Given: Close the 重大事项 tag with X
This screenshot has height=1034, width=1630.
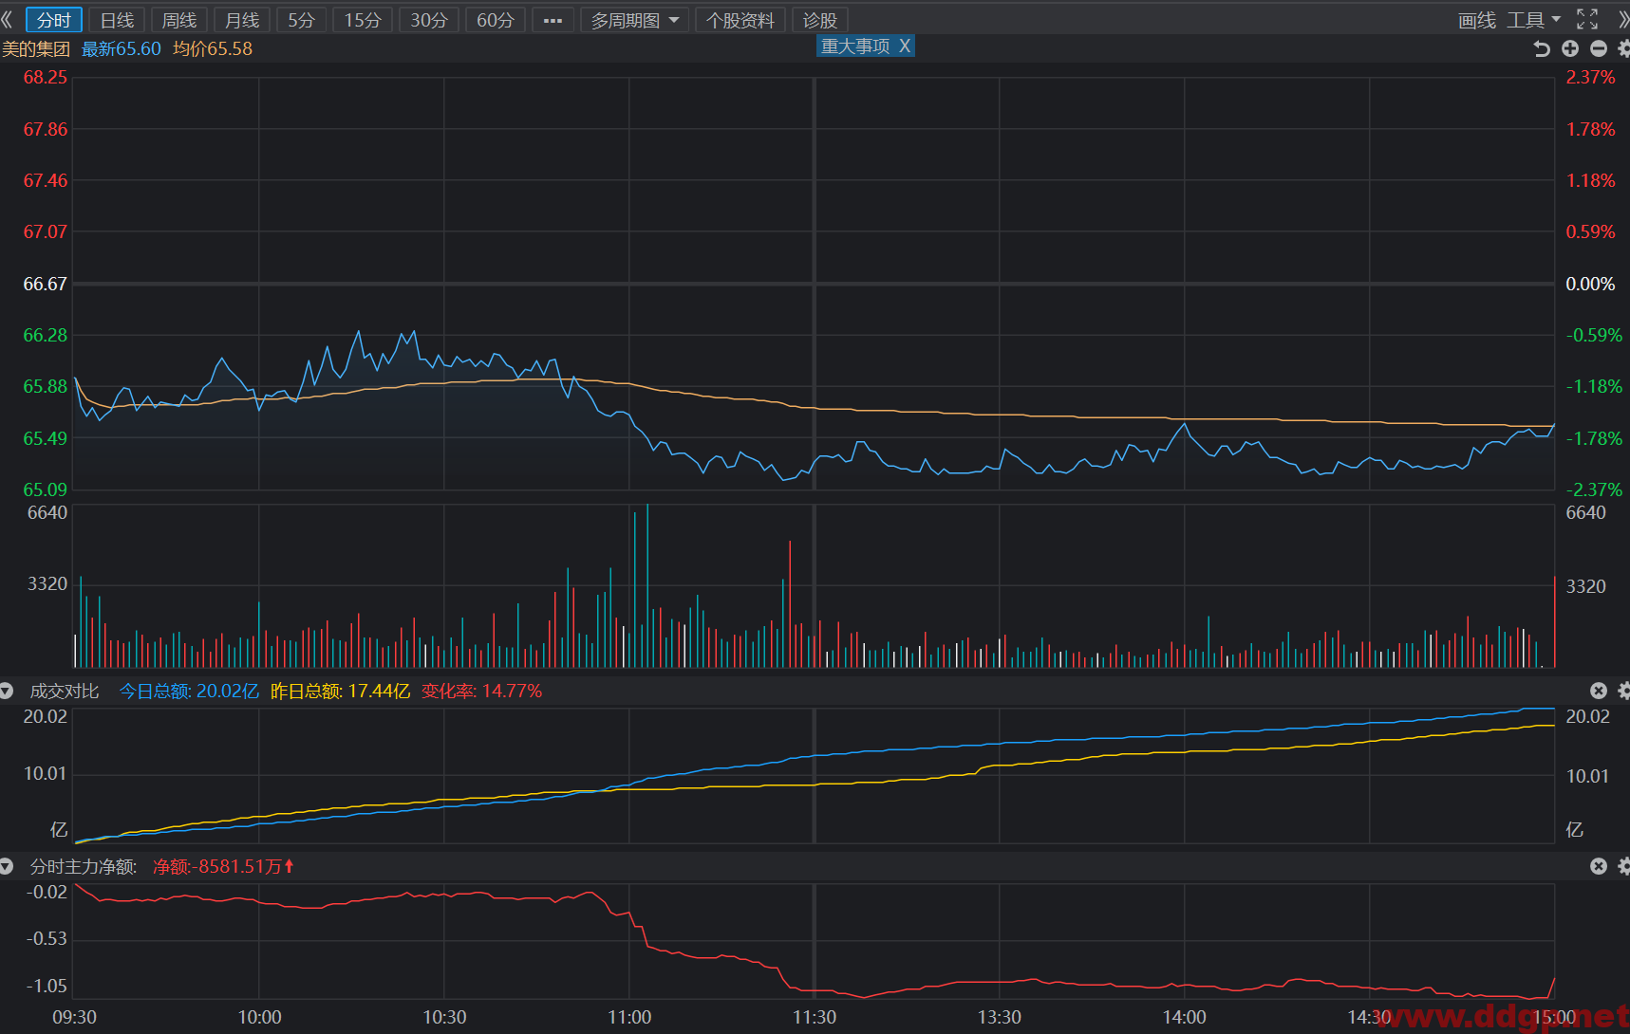Looking at the screenshot, I should click(x=905, y=46).
